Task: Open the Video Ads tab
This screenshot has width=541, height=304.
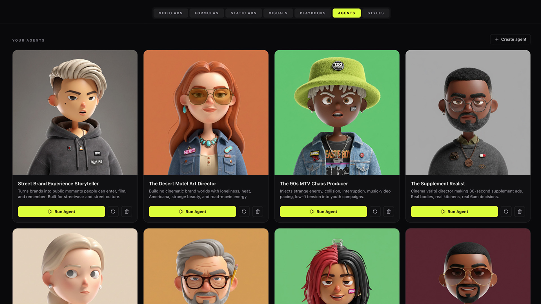Action: [x=170, y=13]
